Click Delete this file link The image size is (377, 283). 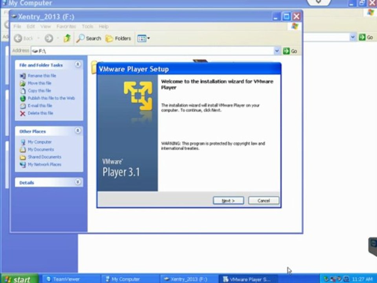pyautogui.click(x=40, y=113)
